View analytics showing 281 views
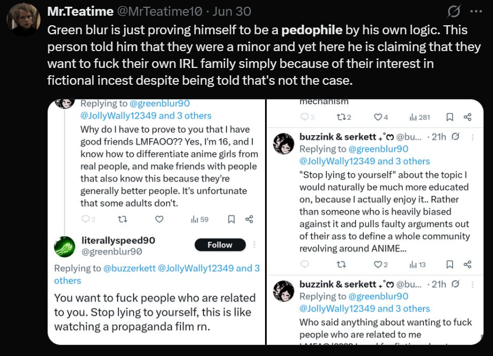 (x=420, y=117)
